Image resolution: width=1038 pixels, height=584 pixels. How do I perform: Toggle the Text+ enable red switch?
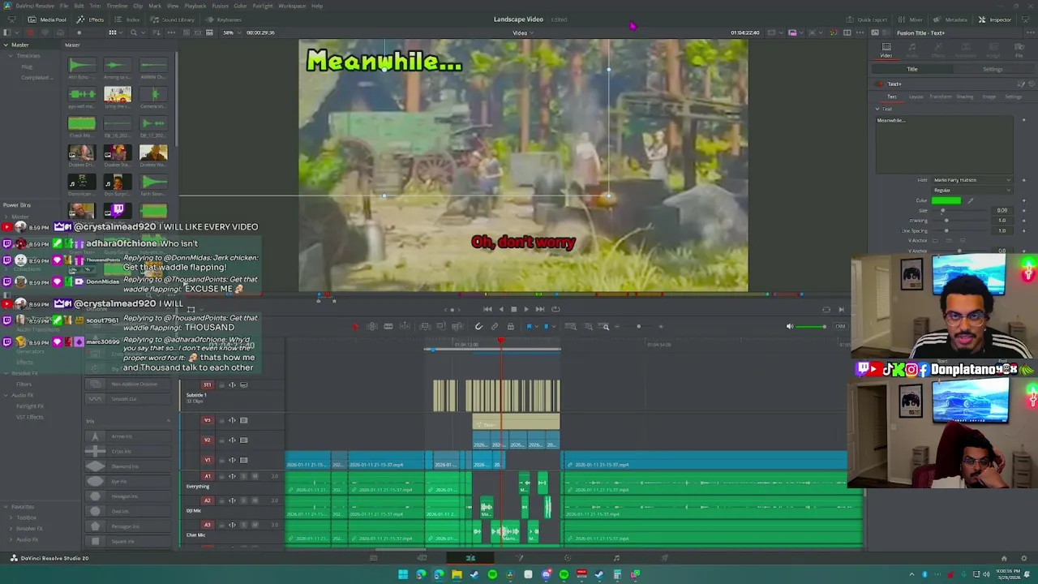coord(879,84)
